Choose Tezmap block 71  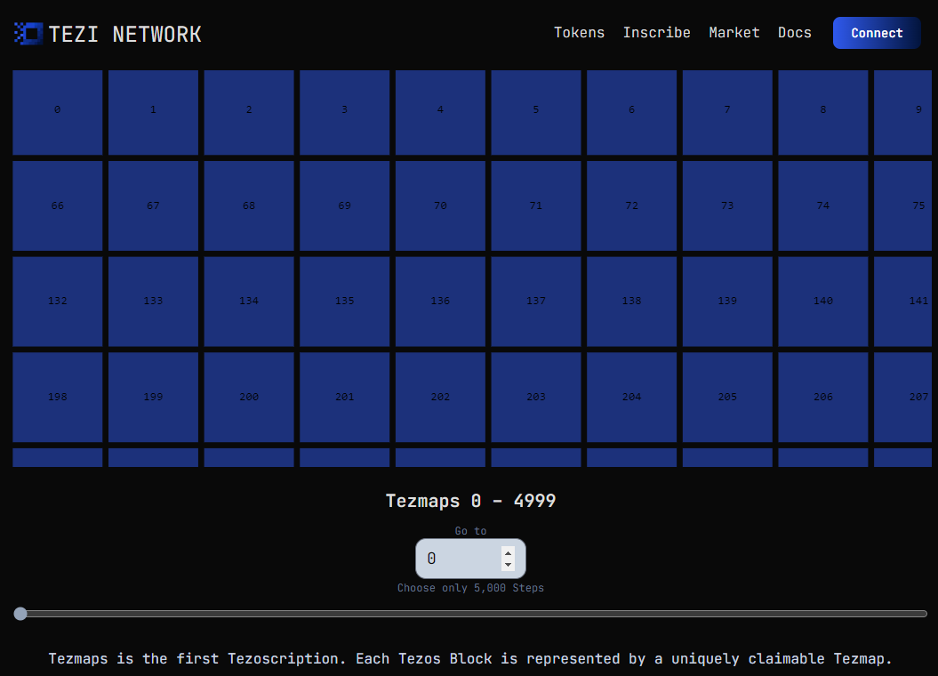(536, 205)
